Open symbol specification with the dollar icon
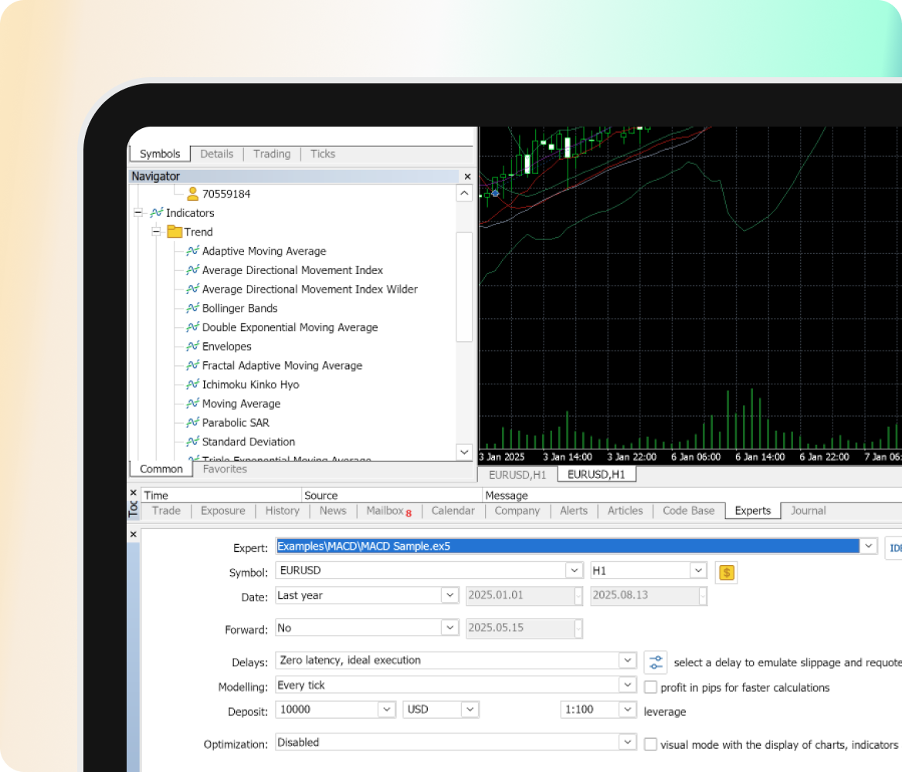The width and height of the screenshot is (902, 772). click(x=726, y=572)
